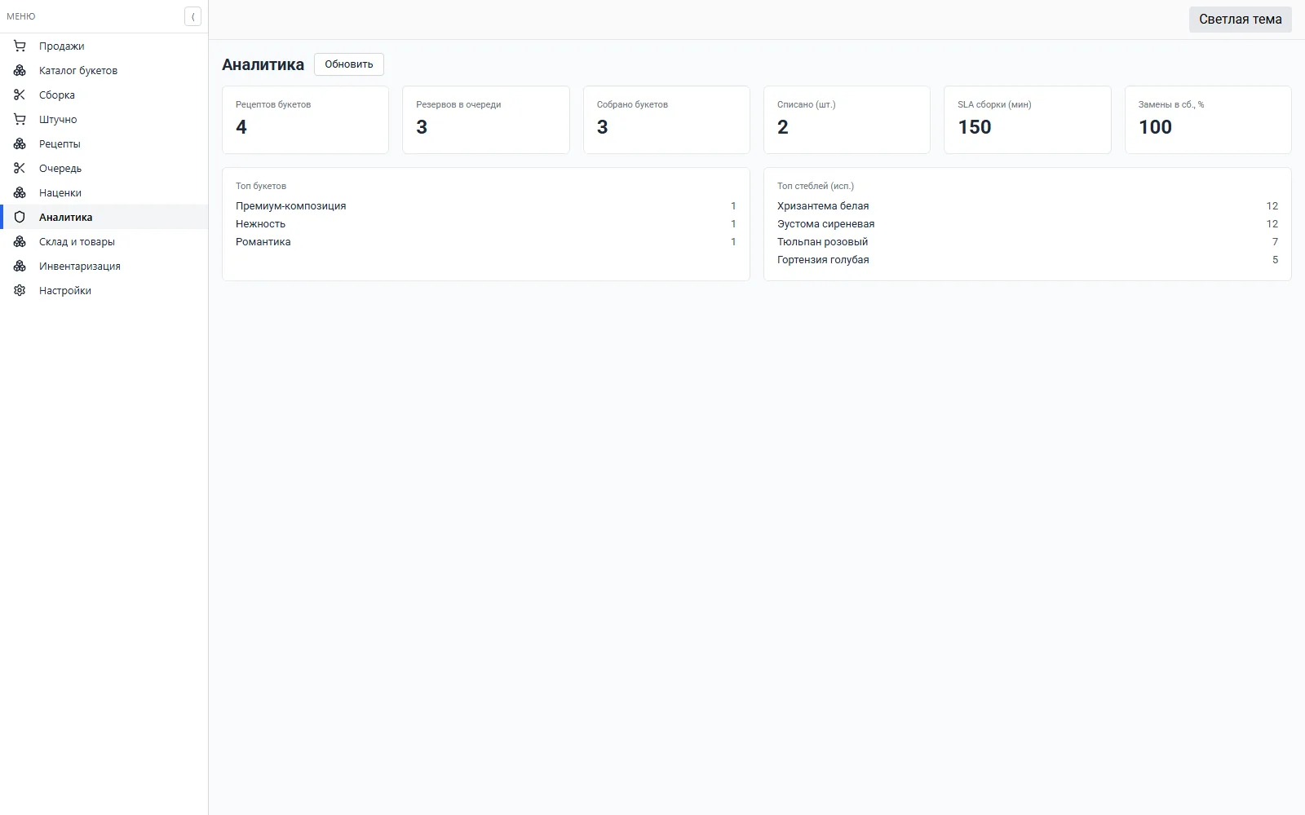Click the Рецептов букетов stat card
This screenshot has height=815, width=1305.
[305, 120]
